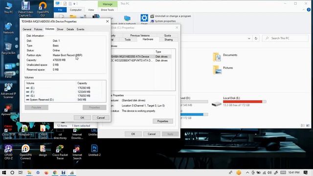
Task: Open Cisco TFTP Server shortcut
Action: (8, 132)
